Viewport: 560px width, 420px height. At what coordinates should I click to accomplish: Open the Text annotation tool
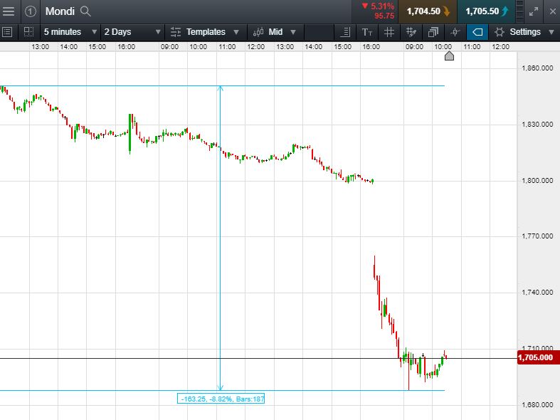tap(367, 32)
